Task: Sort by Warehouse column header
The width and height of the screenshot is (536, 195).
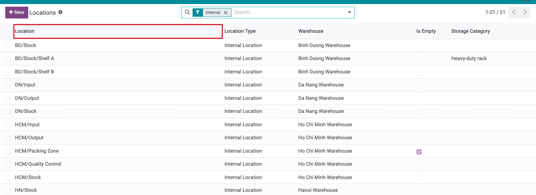Action: 311,31
